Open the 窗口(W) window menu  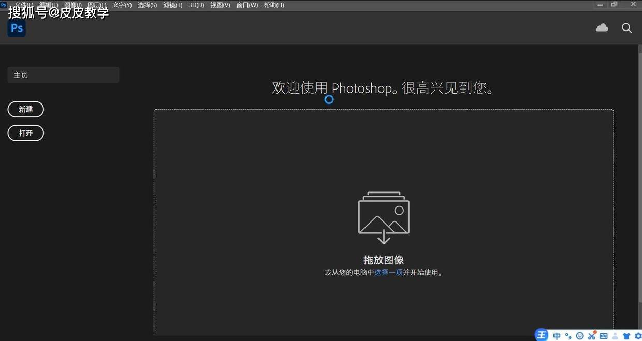[x=247, y=5]
